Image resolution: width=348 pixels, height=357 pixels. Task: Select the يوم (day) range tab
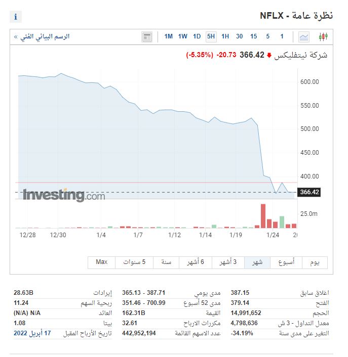click(x=315, y=262)
